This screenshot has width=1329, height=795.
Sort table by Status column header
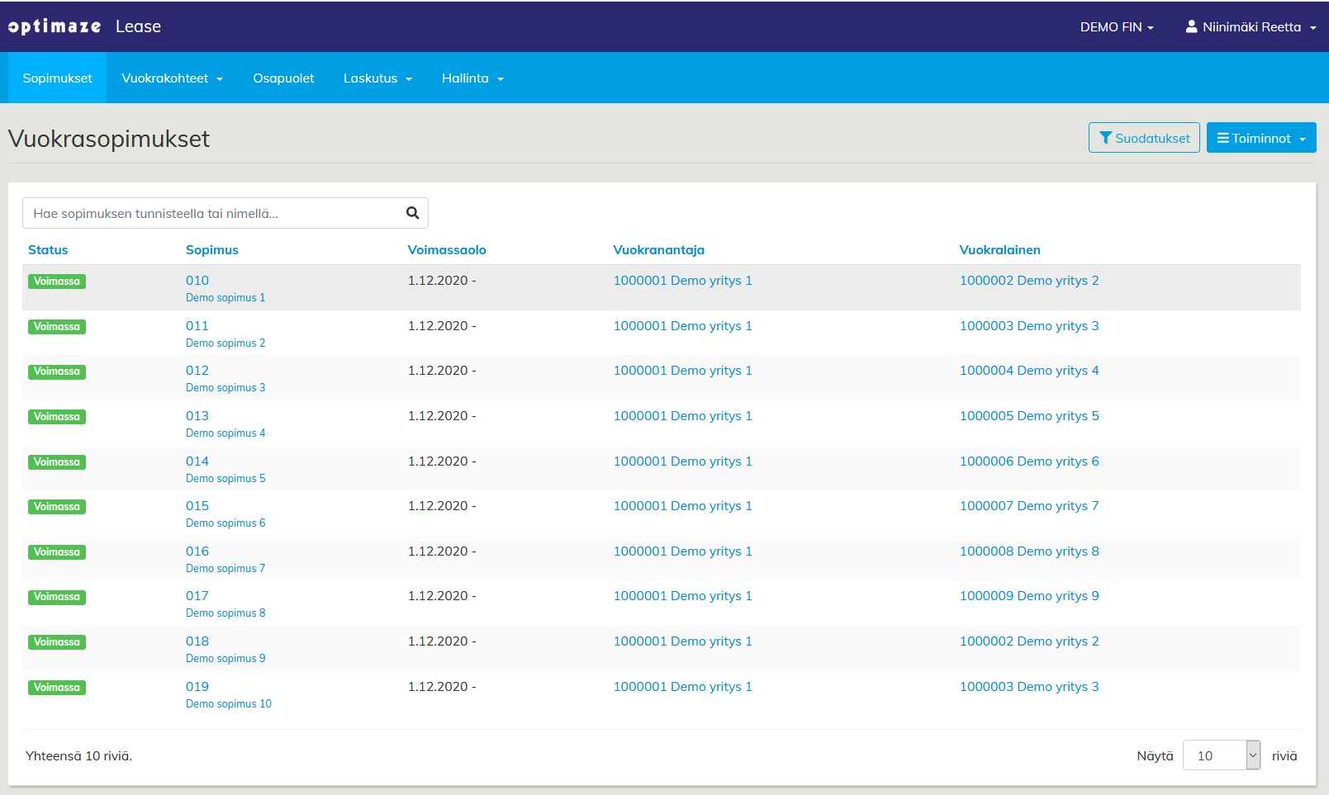click(x=48, y=250)
